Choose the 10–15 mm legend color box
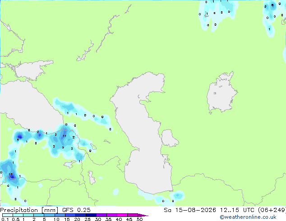 [60, 215]
